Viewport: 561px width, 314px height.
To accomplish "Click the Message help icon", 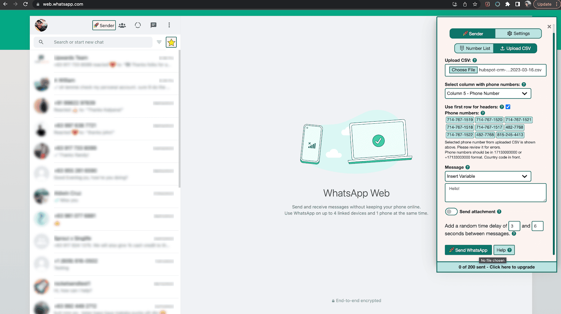I will pyautogui.click(x=468, y=168).
